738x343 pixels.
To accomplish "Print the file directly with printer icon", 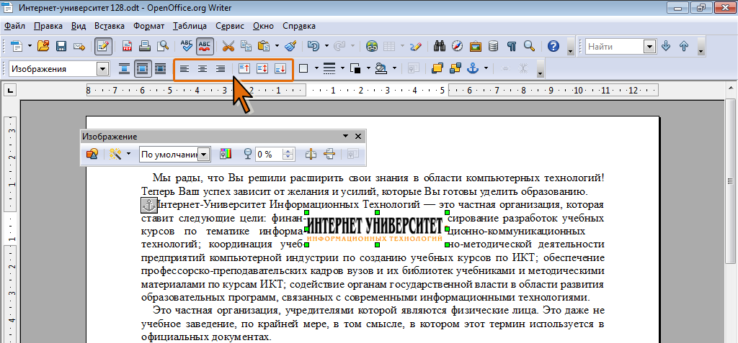I will coord(145,46).
